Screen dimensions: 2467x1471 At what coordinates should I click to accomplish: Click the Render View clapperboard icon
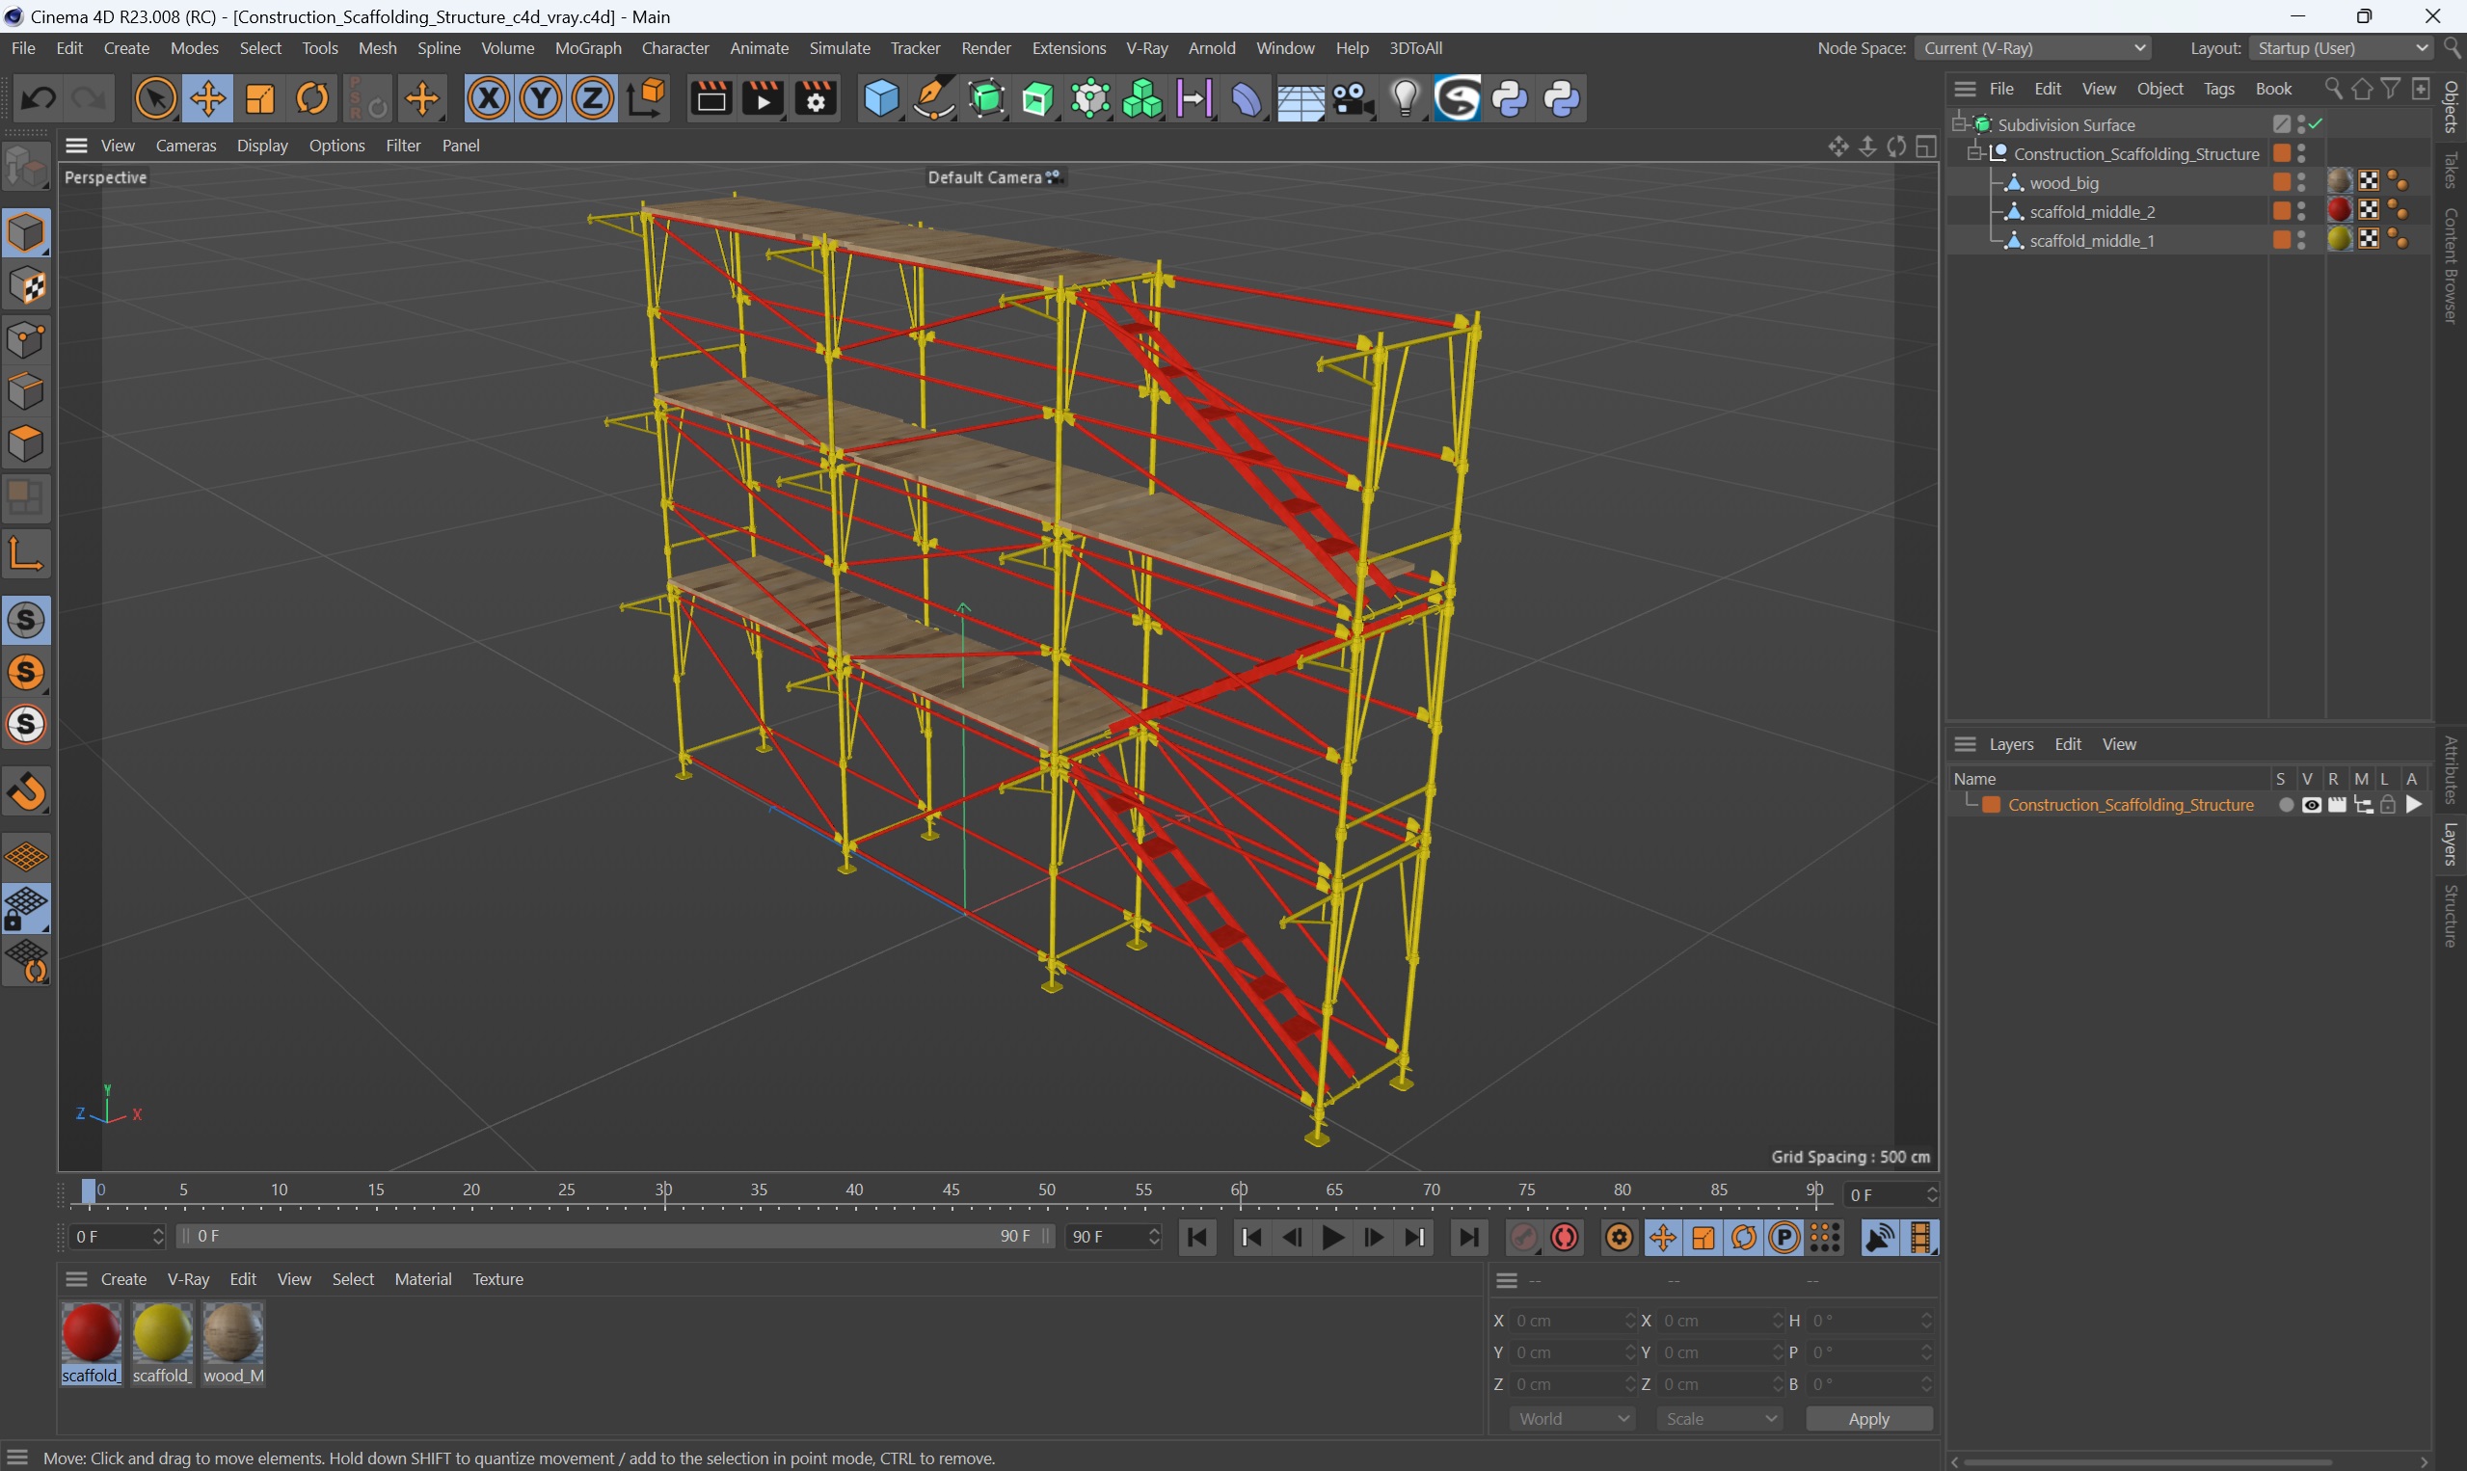[711, 99]
